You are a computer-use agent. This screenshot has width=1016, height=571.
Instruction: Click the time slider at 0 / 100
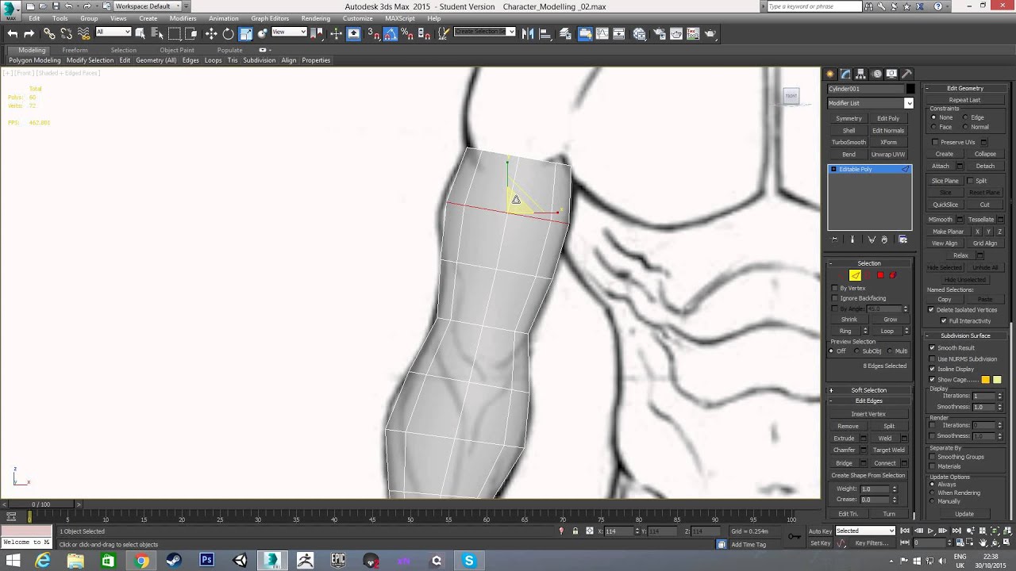40,504
